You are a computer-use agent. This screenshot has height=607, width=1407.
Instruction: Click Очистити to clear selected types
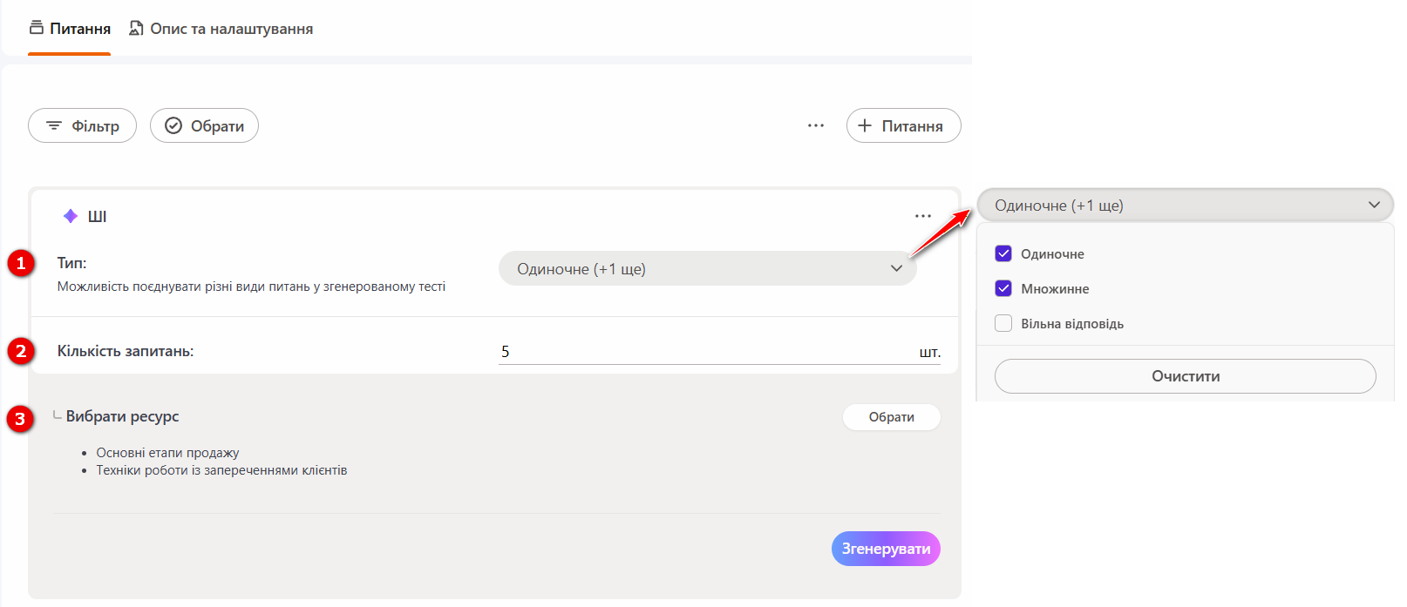[1185, 376]
